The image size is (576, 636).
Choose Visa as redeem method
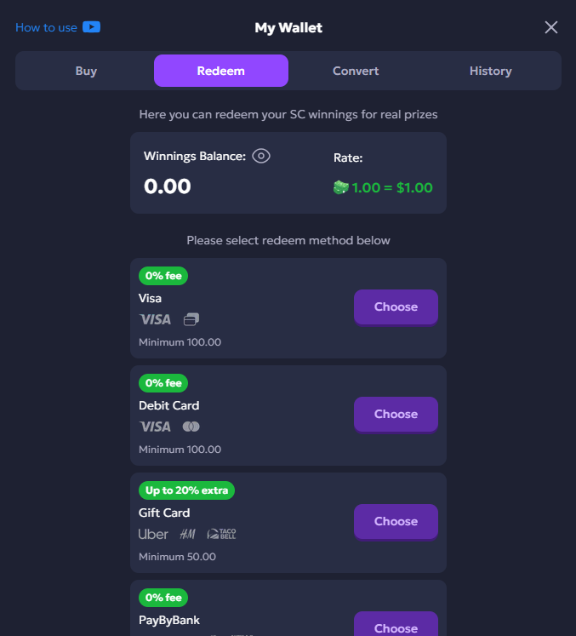396,307
